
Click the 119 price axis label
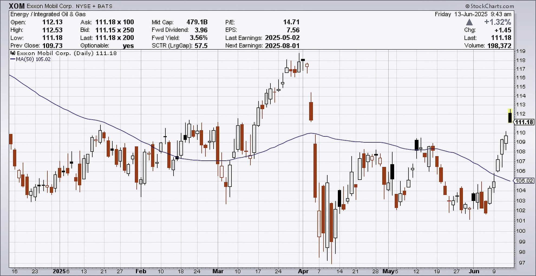click(x=521, y=51)
